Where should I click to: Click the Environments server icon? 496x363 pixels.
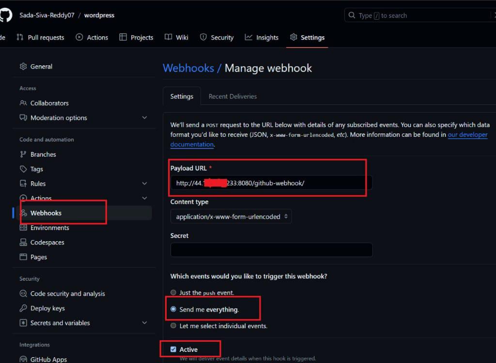coord(23,228)
